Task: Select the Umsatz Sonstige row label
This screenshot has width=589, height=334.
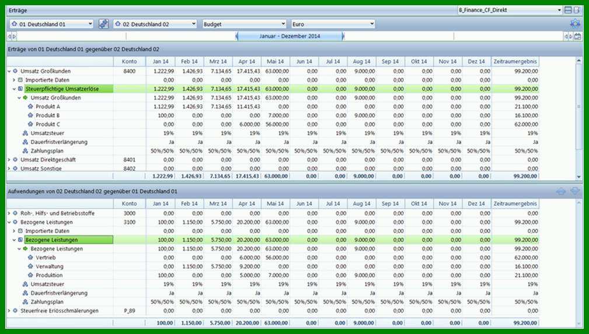Action: (41, 168)
